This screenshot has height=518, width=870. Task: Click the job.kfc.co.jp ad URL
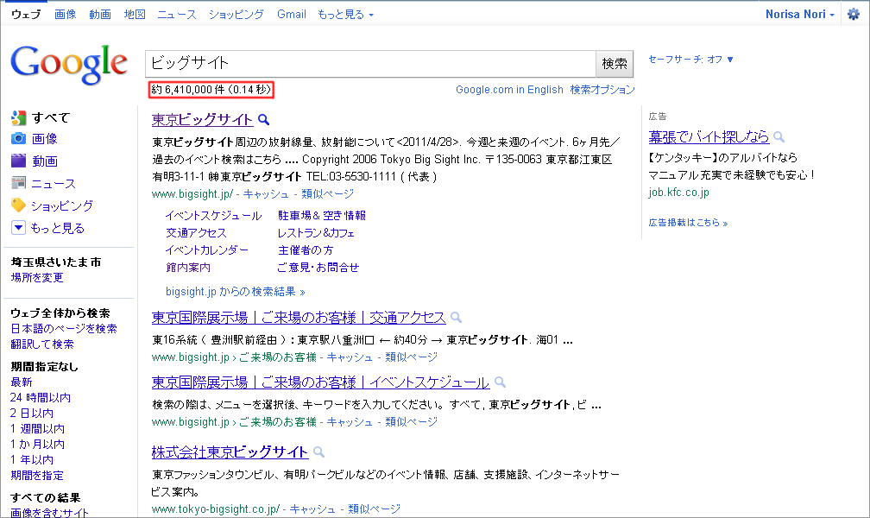coord(678,193)
